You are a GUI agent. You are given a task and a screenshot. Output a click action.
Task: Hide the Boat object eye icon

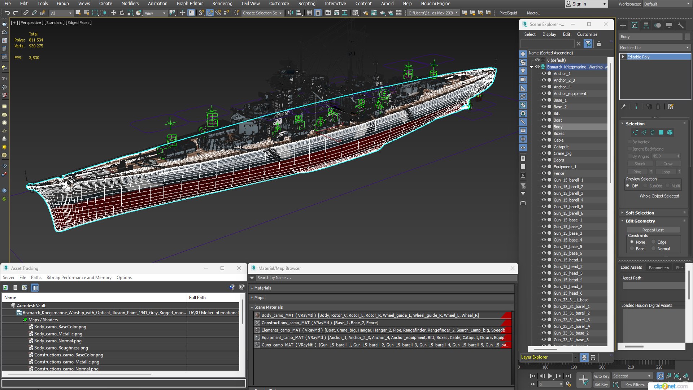544,120
